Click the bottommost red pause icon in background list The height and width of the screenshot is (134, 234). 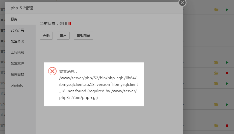227,126
